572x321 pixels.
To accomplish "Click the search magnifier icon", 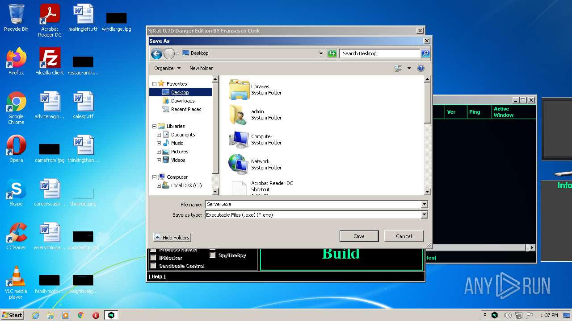I will tap(425, 53).
